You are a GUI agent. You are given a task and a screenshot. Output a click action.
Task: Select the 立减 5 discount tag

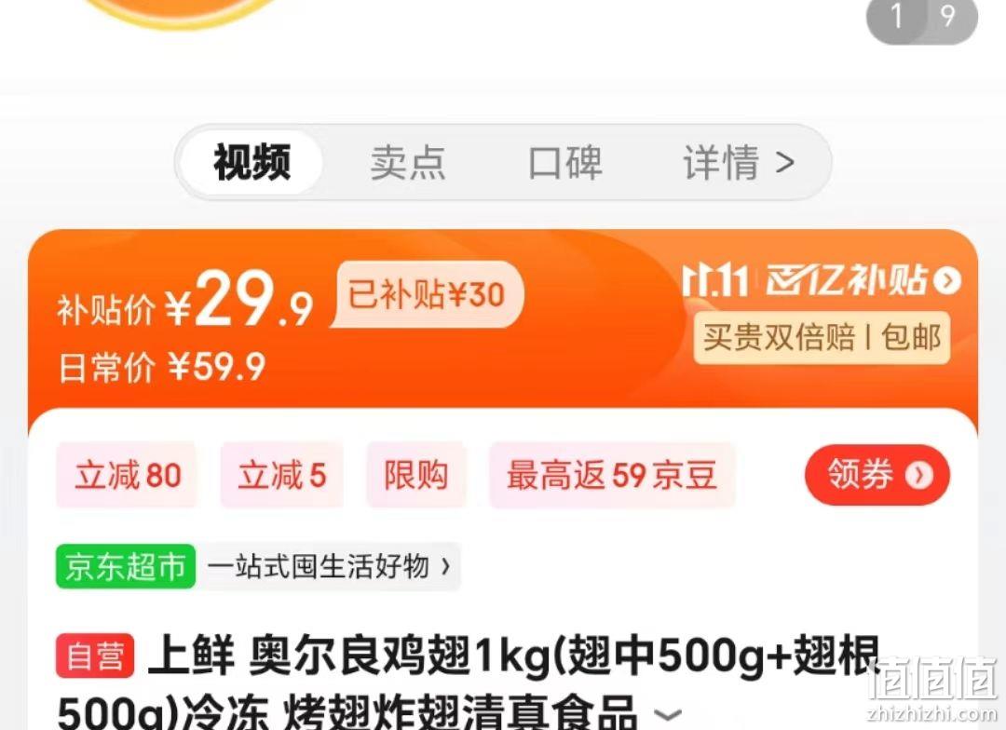click(x=282, y=475)
